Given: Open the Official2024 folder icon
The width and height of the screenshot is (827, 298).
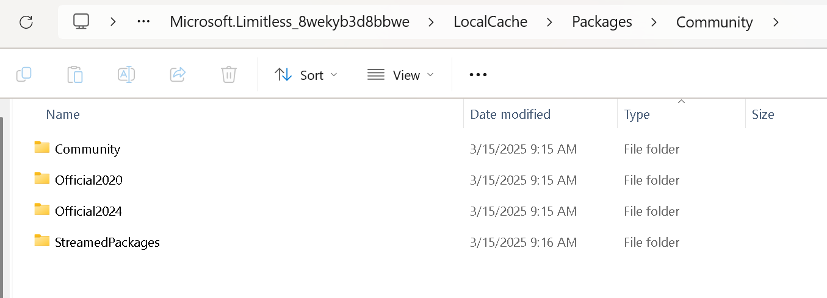Looking at the screenshot, I should pyautogui.click(x=42, y=210).
